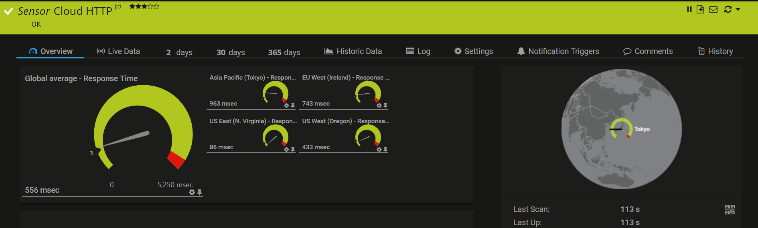The height and width of the screenshot is (228, 758).
Task: Click the Tokyo gauge marker on globe
Action: (x=621, y=128)
